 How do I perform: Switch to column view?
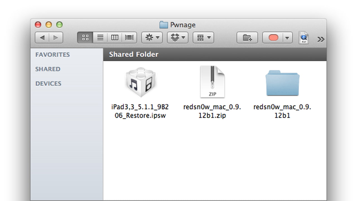tap(115, 38)
